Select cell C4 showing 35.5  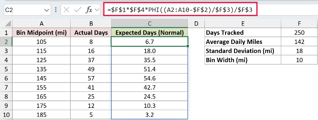click(x=149, y=60)
